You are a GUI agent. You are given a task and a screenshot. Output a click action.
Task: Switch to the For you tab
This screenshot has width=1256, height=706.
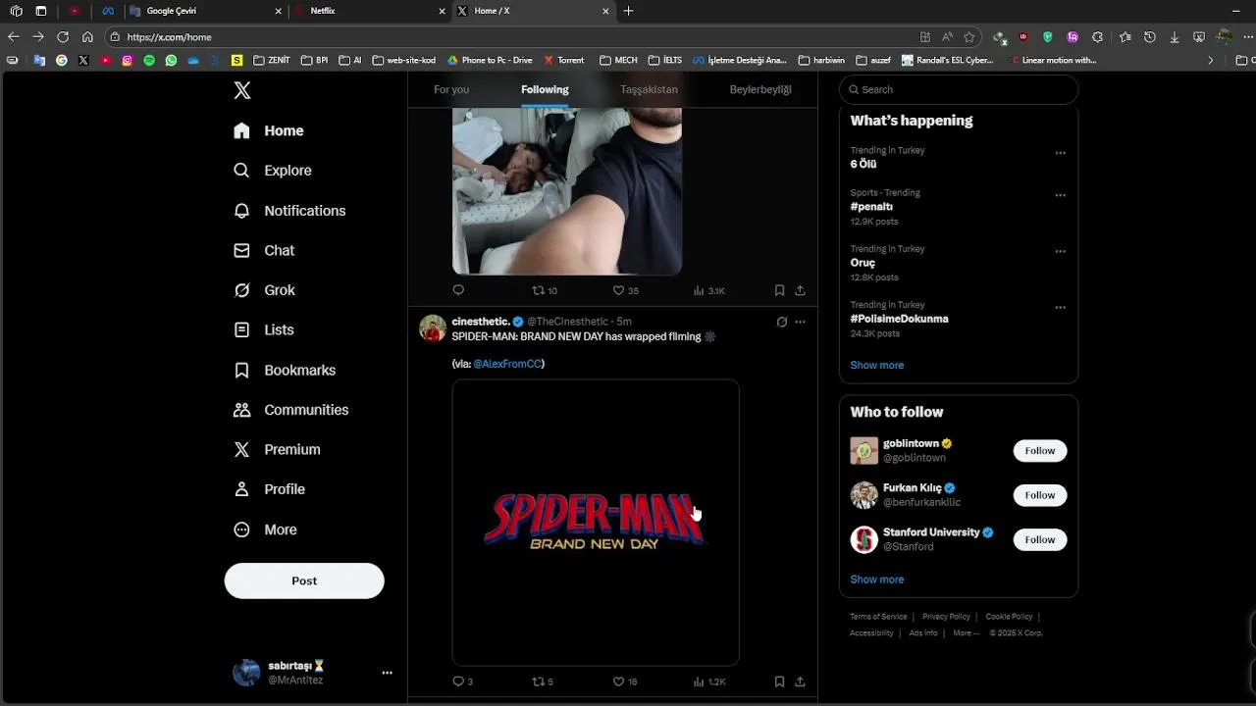[451, 89]
